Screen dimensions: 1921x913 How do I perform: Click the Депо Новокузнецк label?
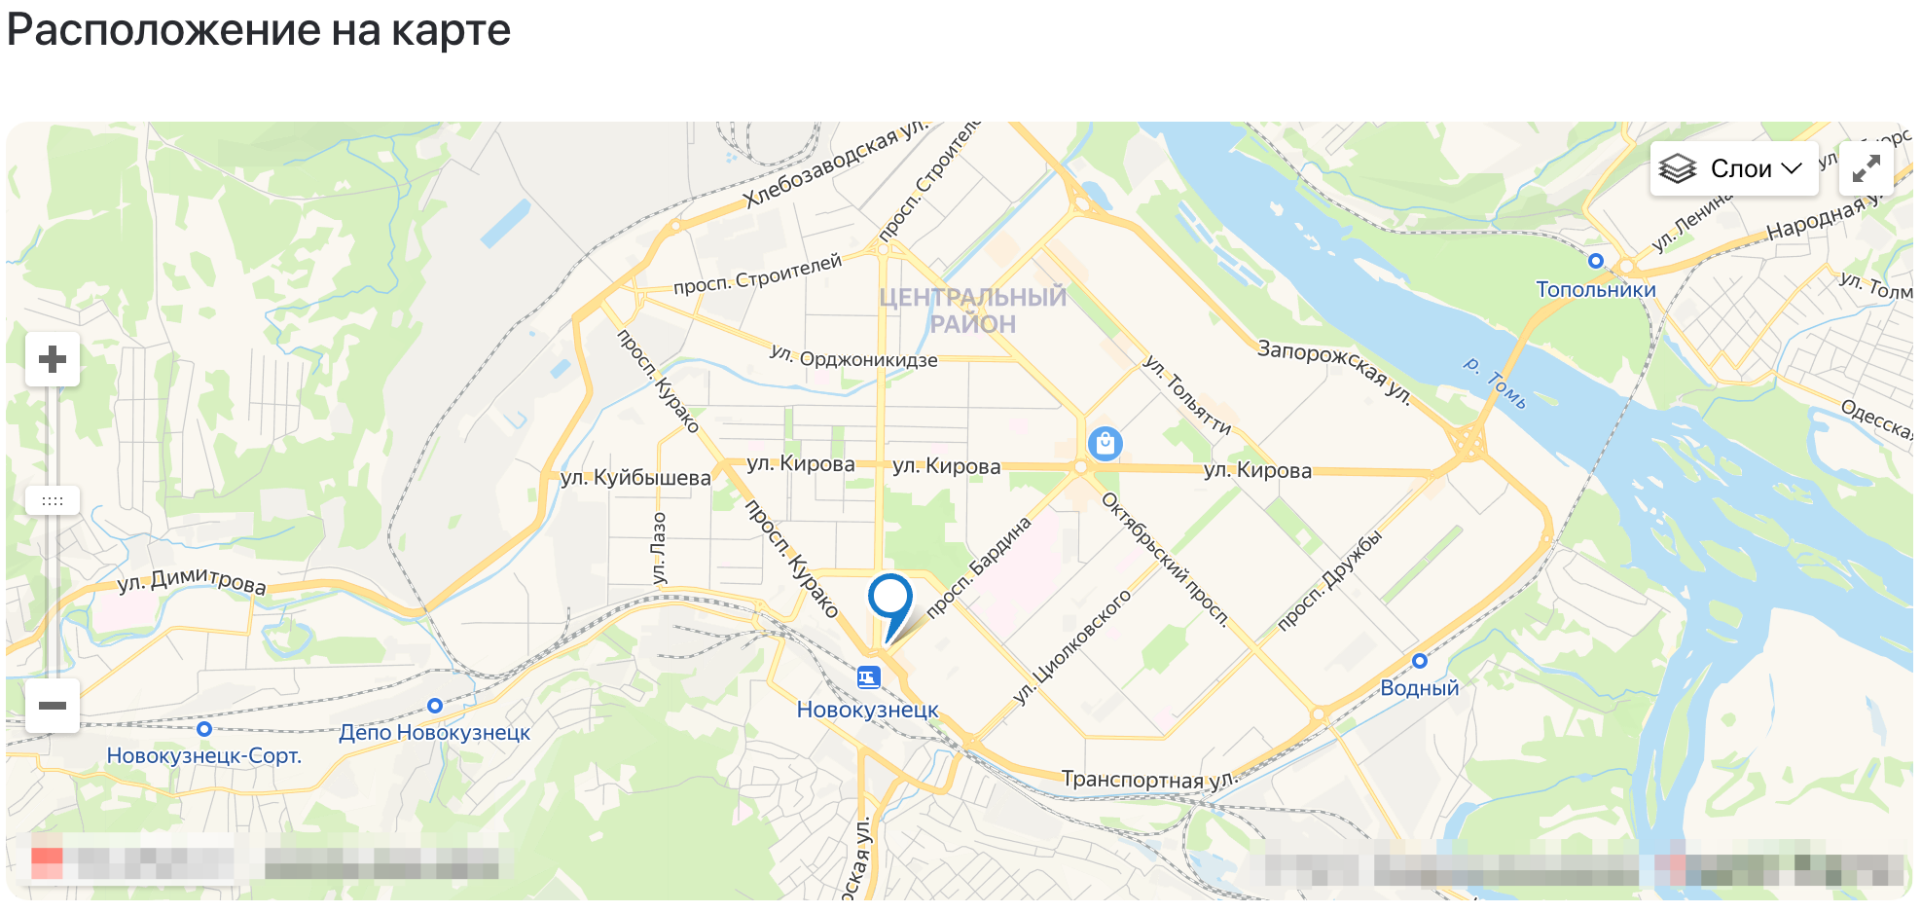434,732
